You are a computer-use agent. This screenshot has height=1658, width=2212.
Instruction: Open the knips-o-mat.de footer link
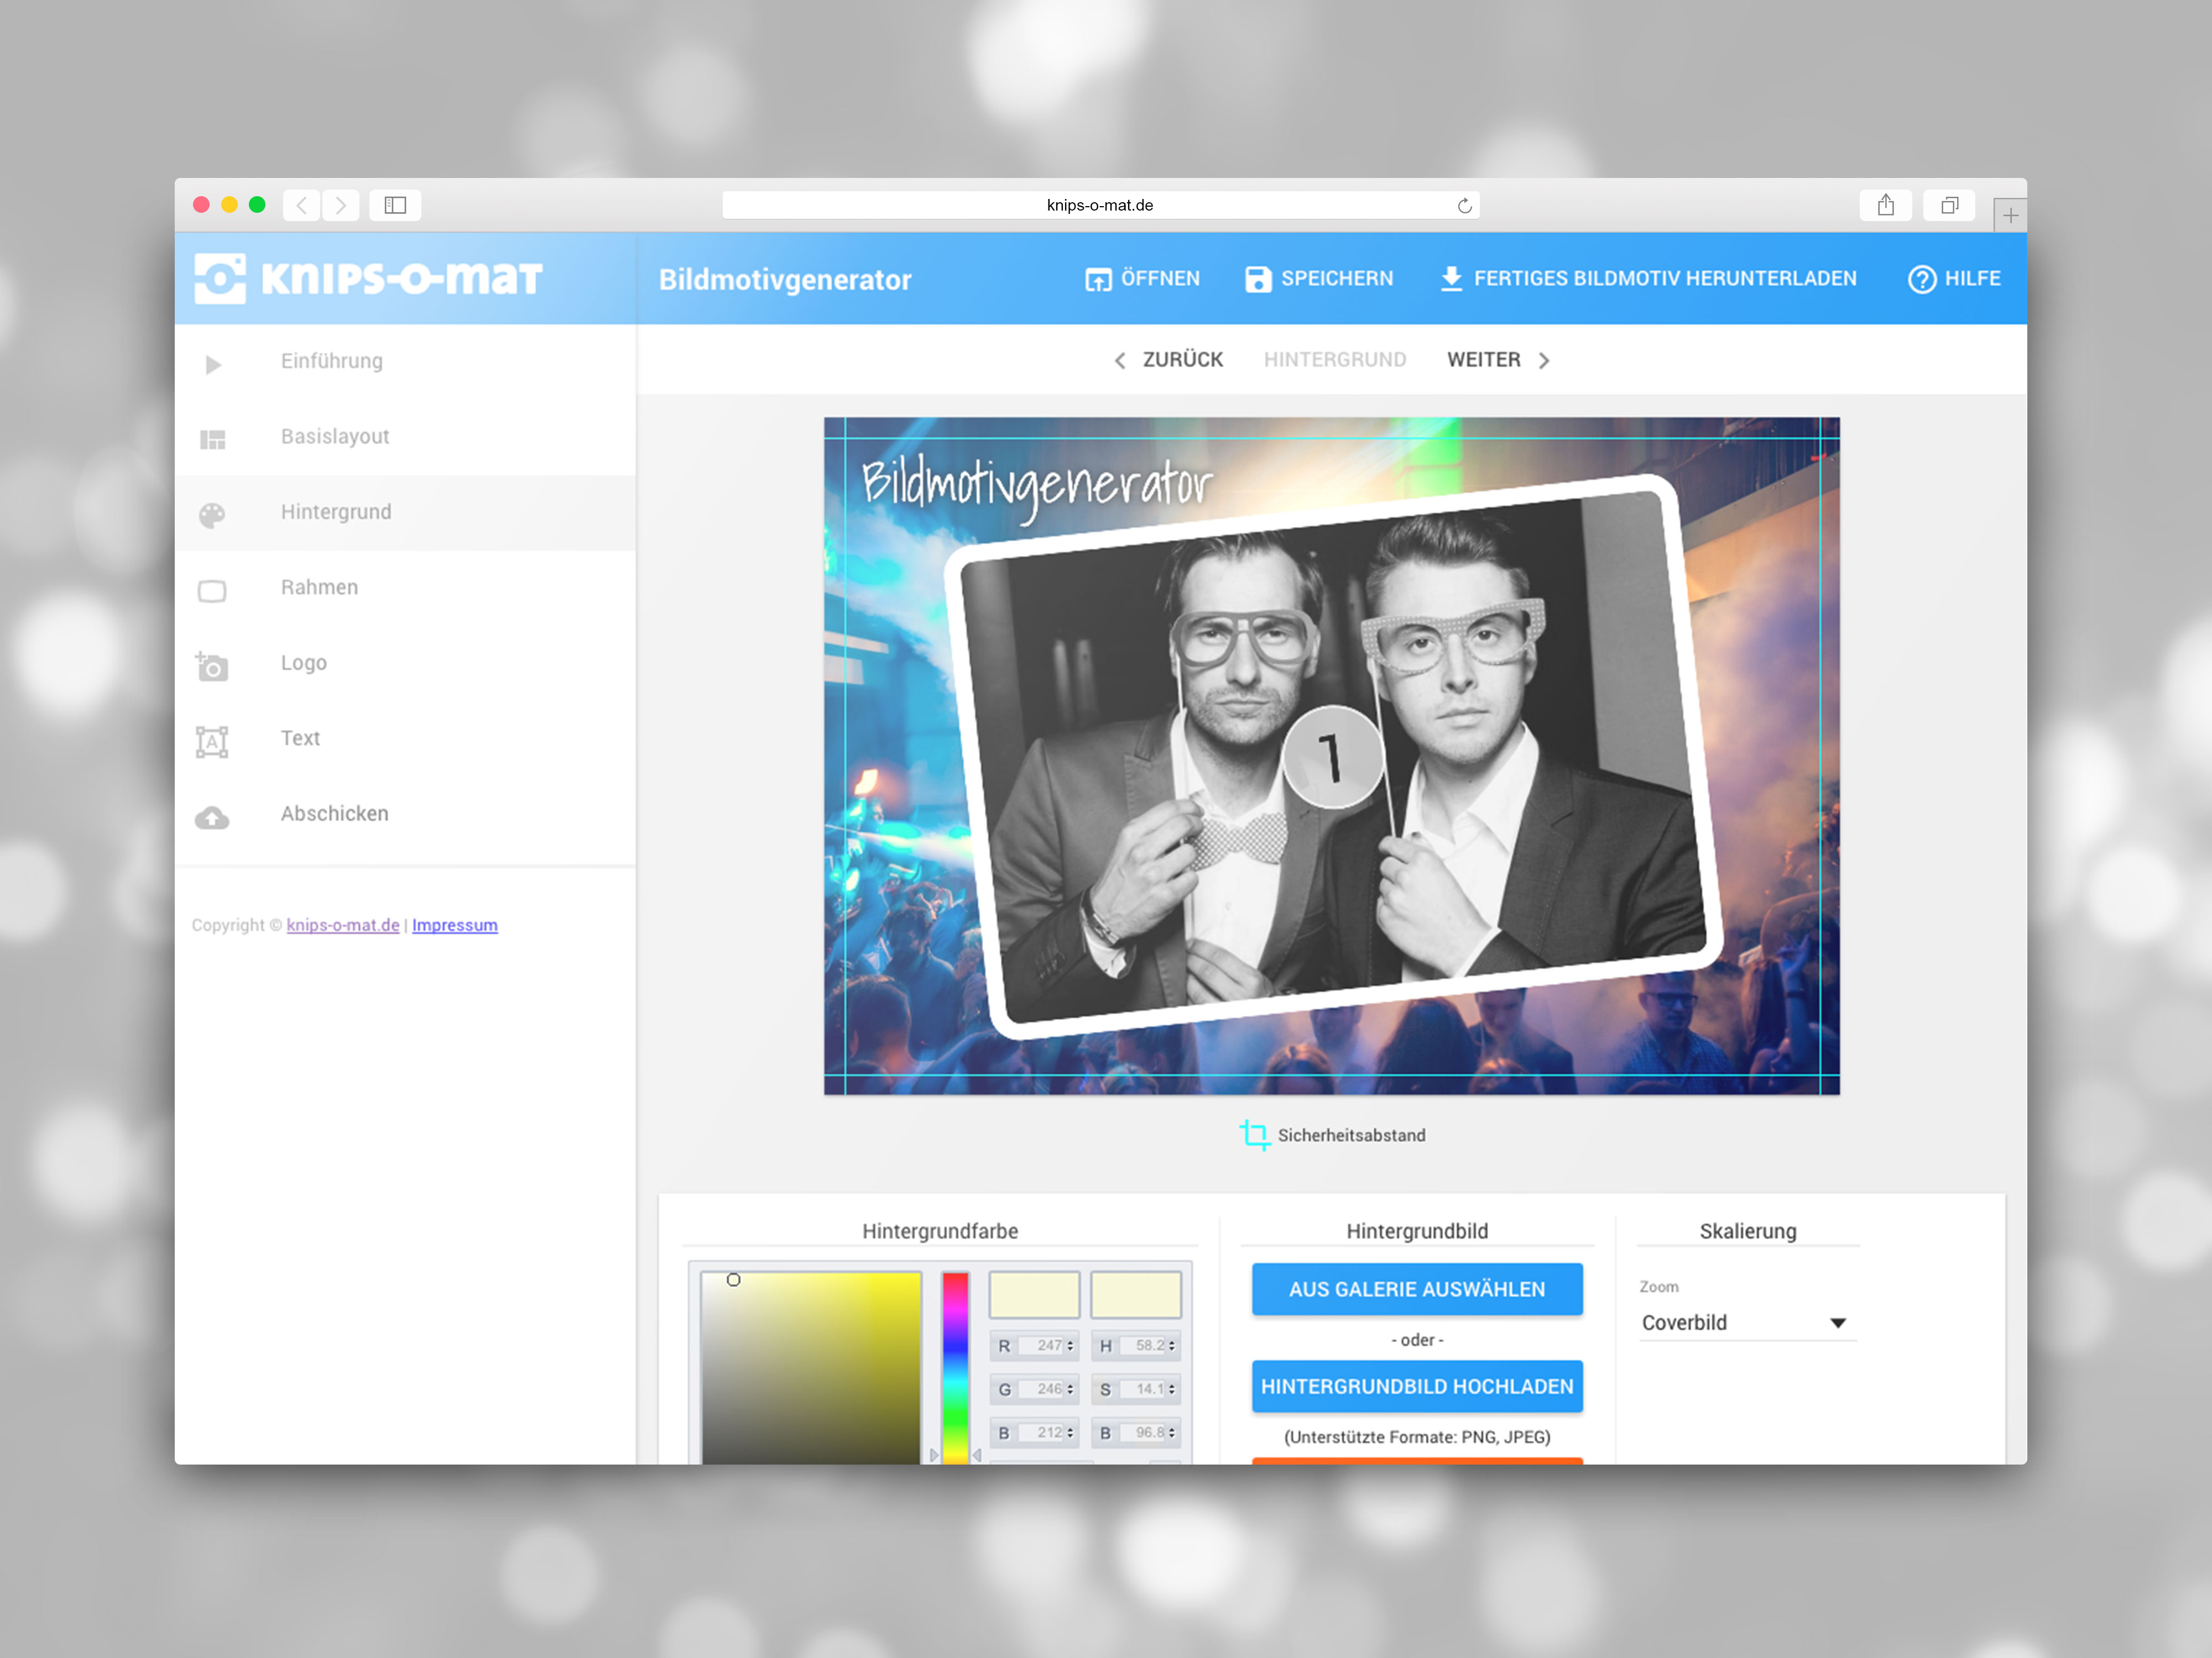pyautogui.click(x=343, y=926)
